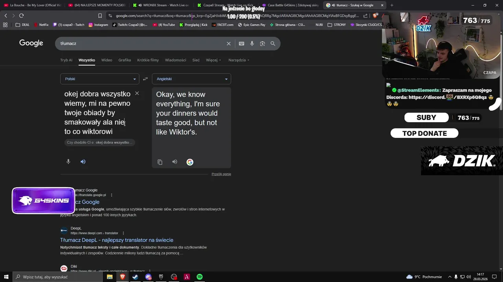Image resolution: width=503 pixels, height=282 pixels.
Task: Open Brave browser from taskbar
Action: pyautogui.click(x=122, y=277)
